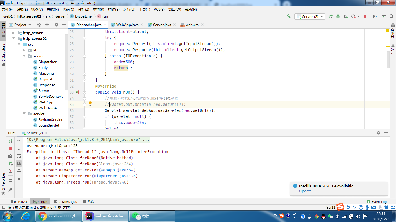Click the Update... notification link
Viewport: 396px width, 222px height.
tap(307, 191)
